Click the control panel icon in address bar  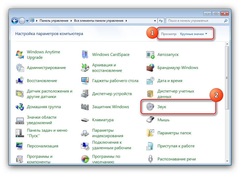pyautogui.click(x=32, y=21)
